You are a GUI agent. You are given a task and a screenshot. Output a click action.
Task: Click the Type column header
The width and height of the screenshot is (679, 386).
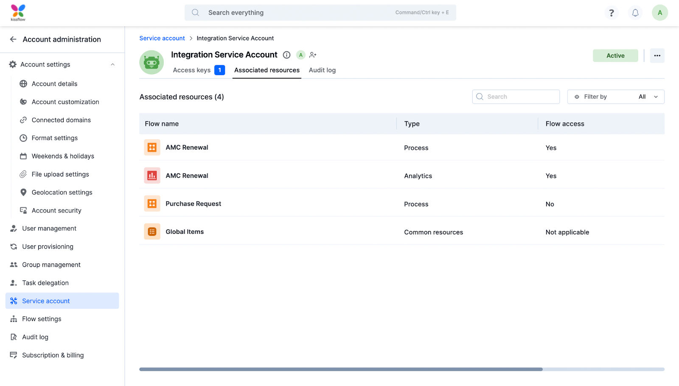[x=412, y=124]
